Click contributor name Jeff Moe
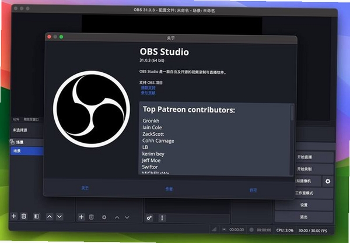The image size is (350, 243). 151,160
